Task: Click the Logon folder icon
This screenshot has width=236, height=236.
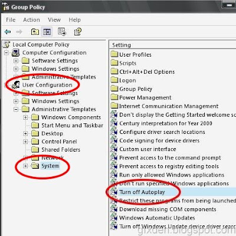Action: 114,80
